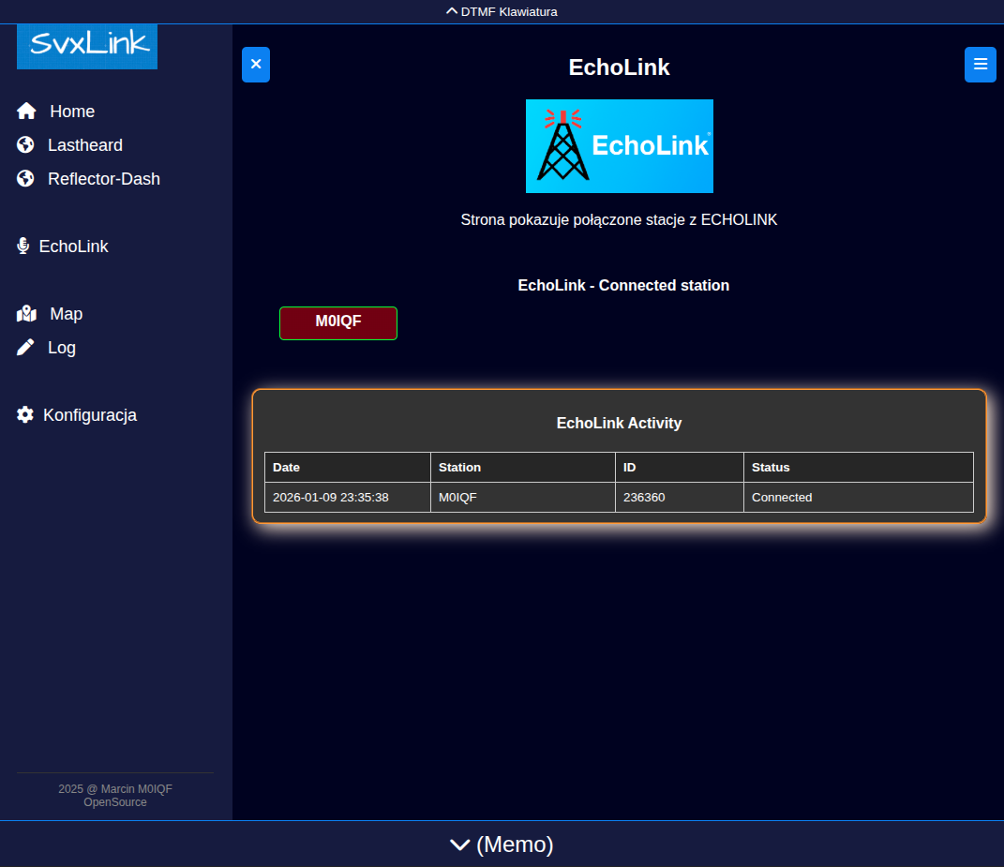Expand the Memo panel at bottom
This screenshot has height=867, width=1004.
pyautogui.click(x=502, y=845)
